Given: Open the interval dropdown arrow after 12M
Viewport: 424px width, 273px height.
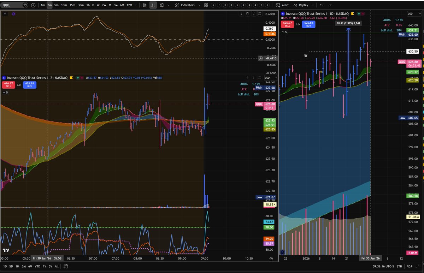Looking at the screenshot, I should (x=136, y=5).
